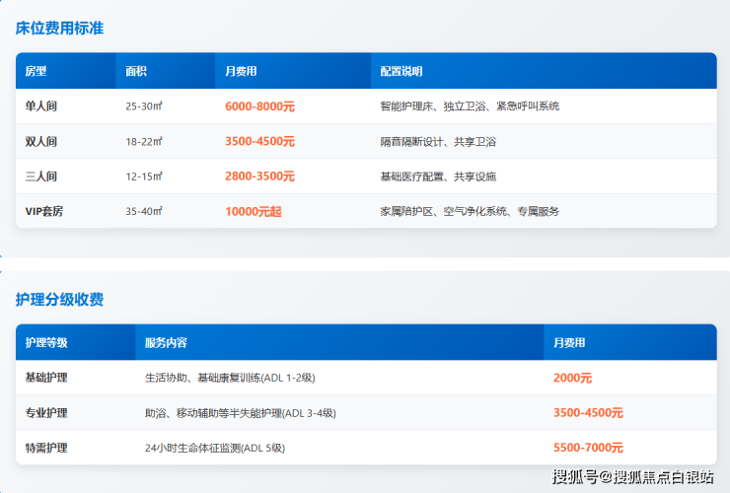The image size is (730, 493).
Task: Click the 护理等级 column header
Action: coord(46,342)
